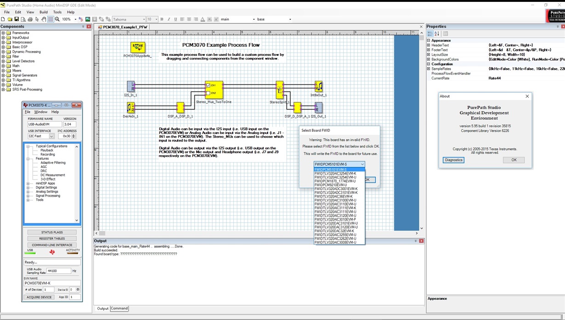Click the Alphabetical sort icon in Properties

[437, 34]
